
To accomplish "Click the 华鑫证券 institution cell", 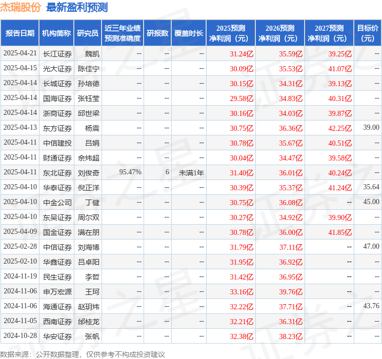I will [57, 262].
